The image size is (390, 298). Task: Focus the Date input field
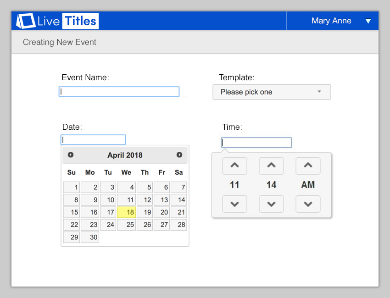93,140
